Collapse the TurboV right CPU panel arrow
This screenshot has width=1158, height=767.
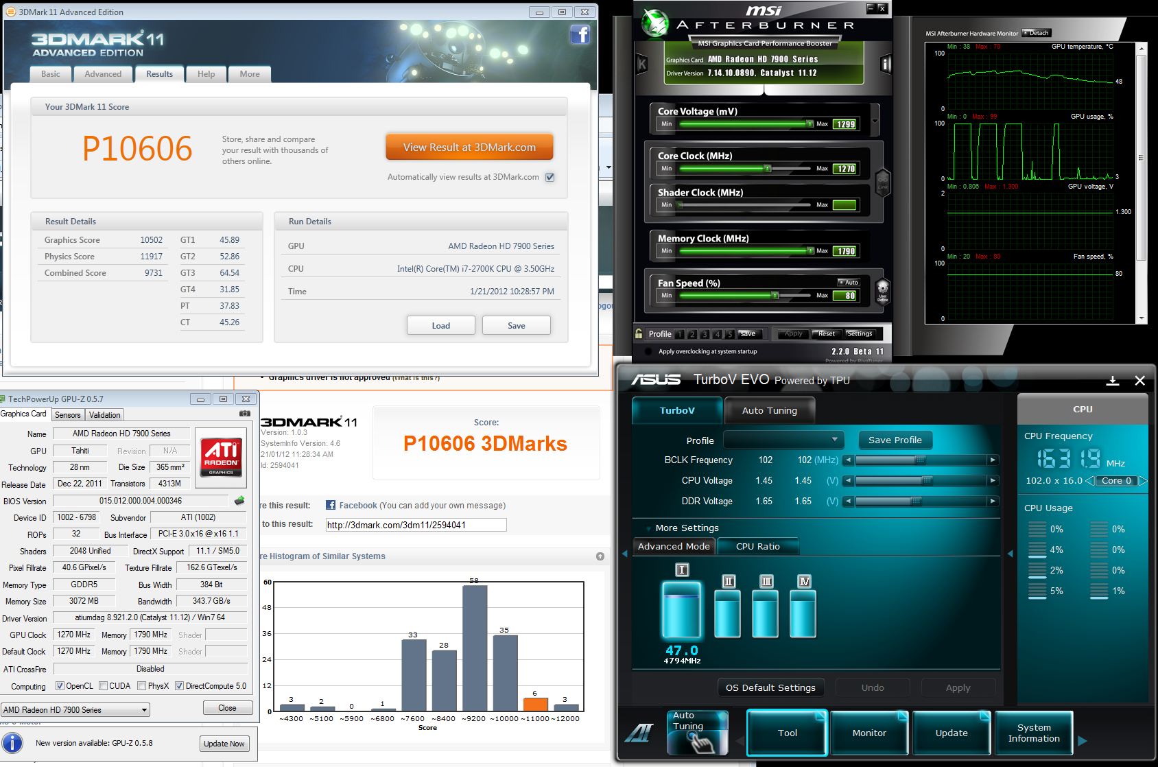coord(1010,554)
